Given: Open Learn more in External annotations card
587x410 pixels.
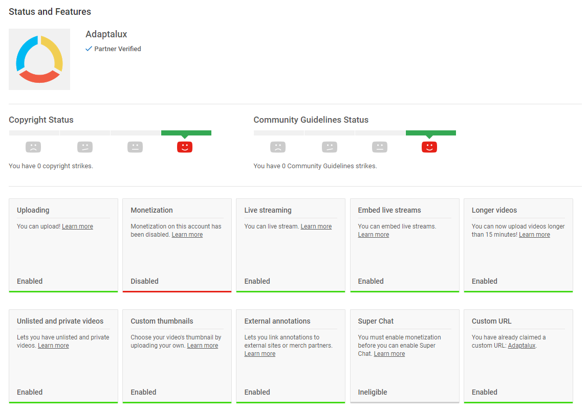Looking at the screenshot, I should pos(260,354).
